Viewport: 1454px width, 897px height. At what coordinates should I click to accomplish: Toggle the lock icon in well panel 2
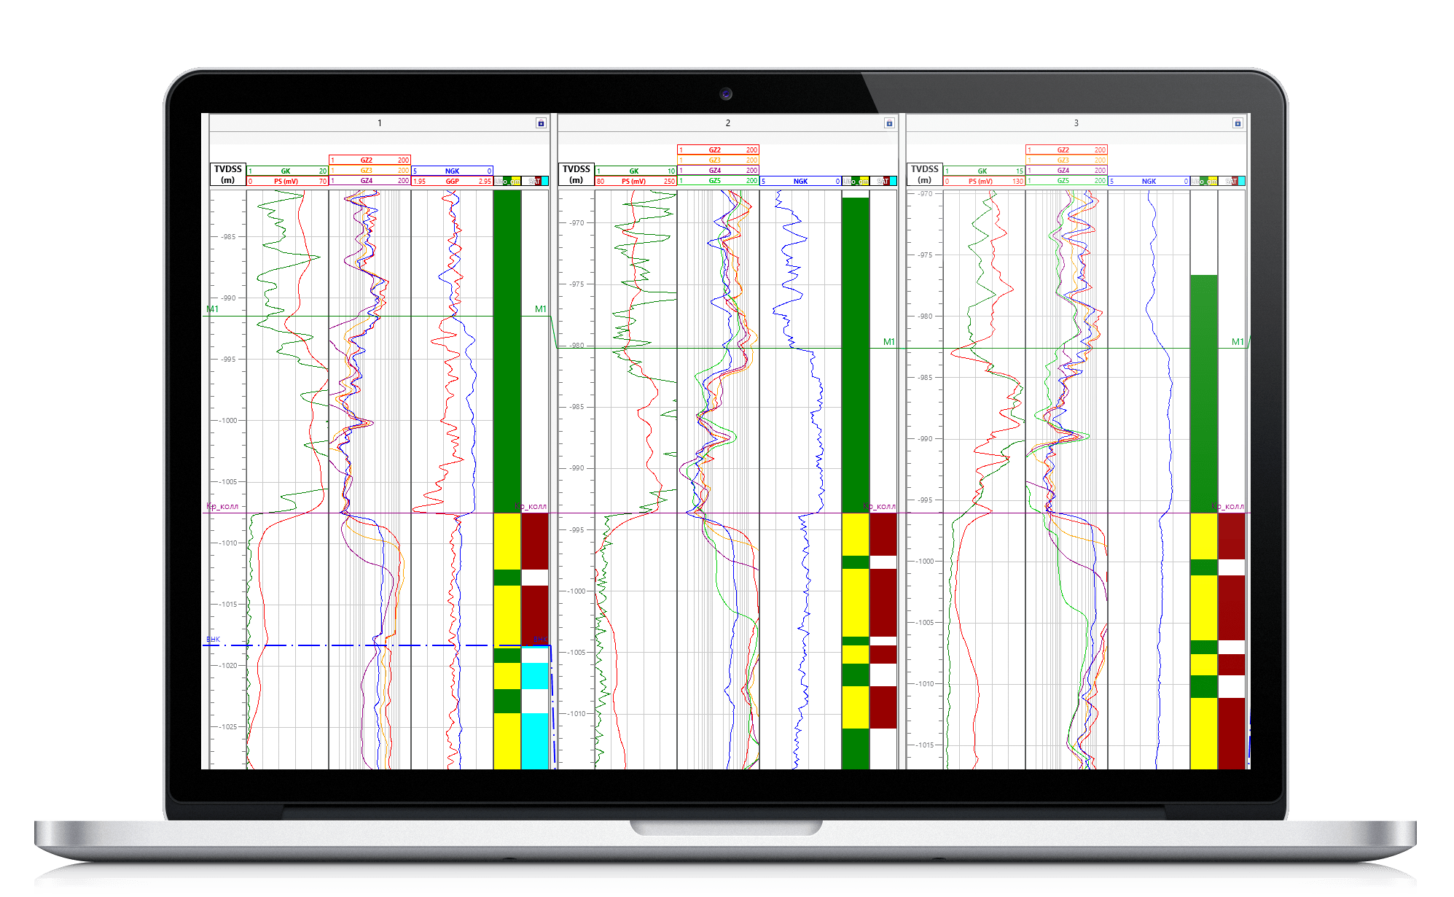(889, 123)
